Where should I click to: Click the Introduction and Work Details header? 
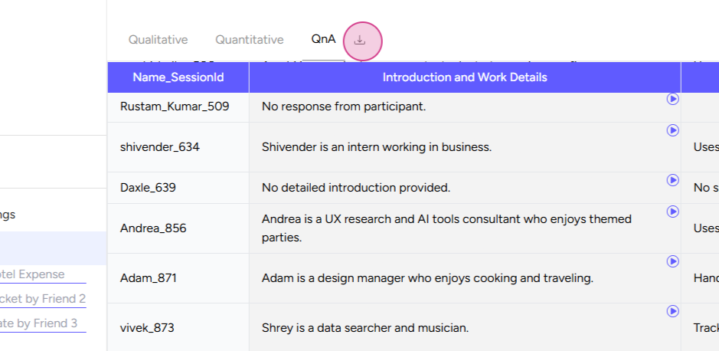pyautogui.click(x=465, y=77)
